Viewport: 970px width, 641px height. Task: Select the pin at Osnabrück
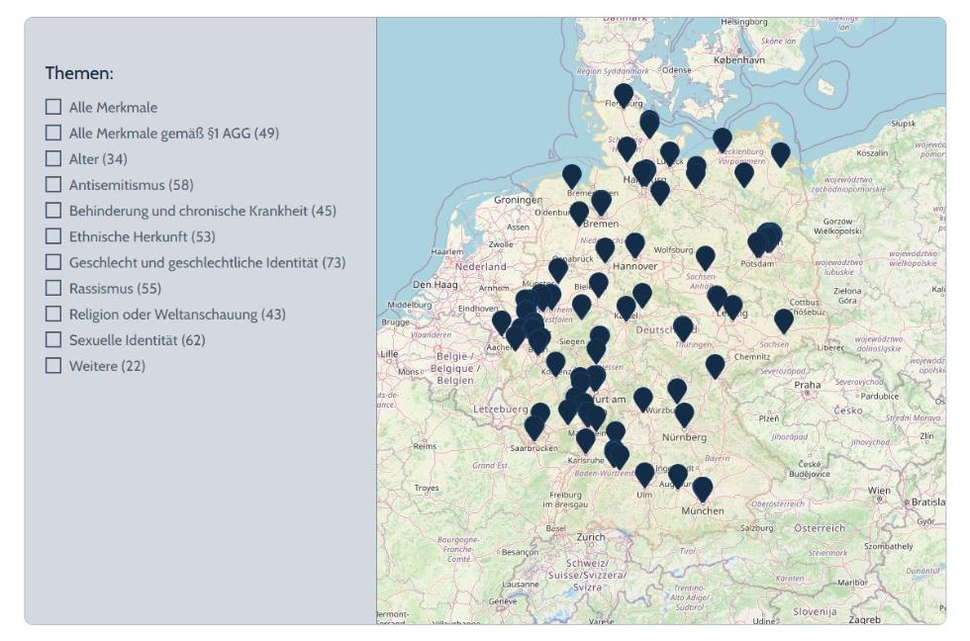[x=558, y=269]
